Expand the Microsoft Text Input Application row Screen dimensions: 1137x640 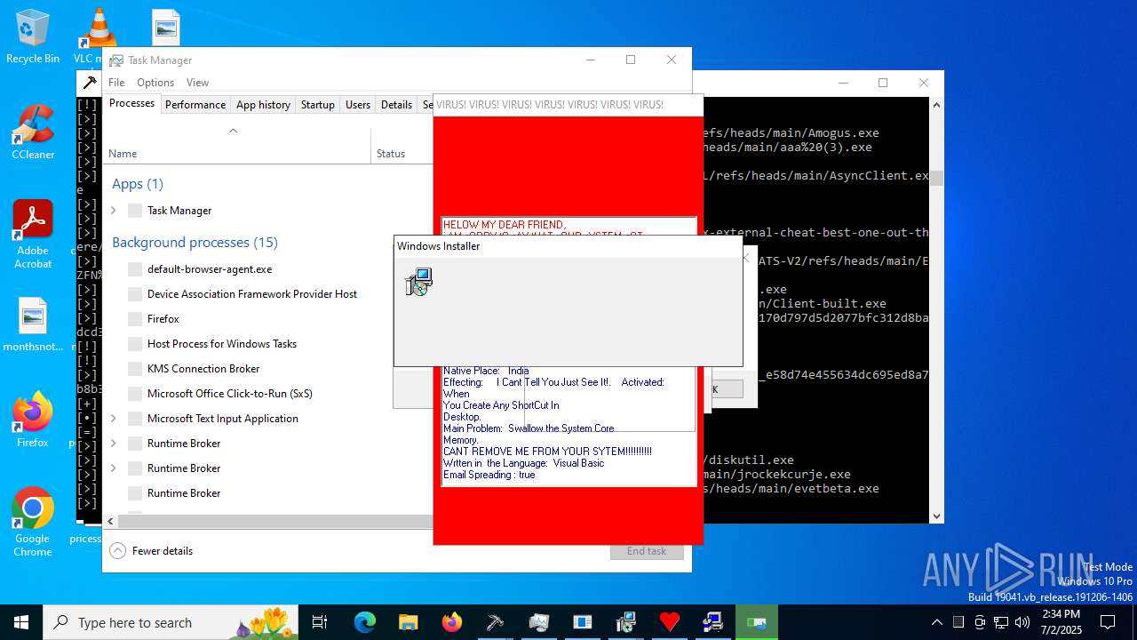pyautogui.click(x=114, y=419)
